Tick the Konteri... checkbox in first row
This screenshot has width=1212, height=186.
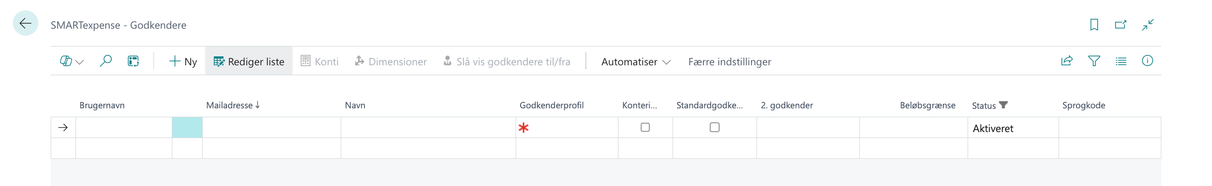[x=645, y=127]
